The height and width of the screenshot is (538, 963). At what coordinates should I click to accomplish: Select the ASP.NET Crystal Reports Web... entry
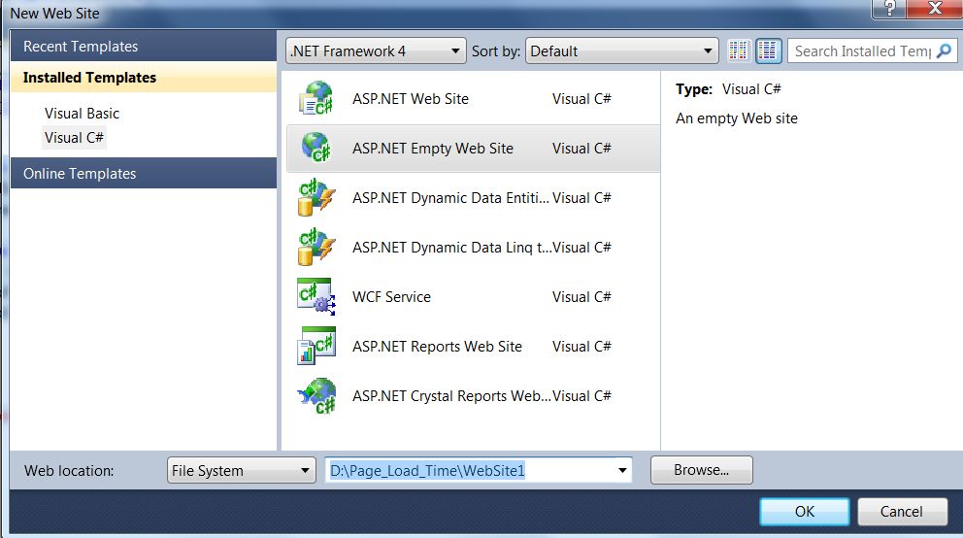451,396
